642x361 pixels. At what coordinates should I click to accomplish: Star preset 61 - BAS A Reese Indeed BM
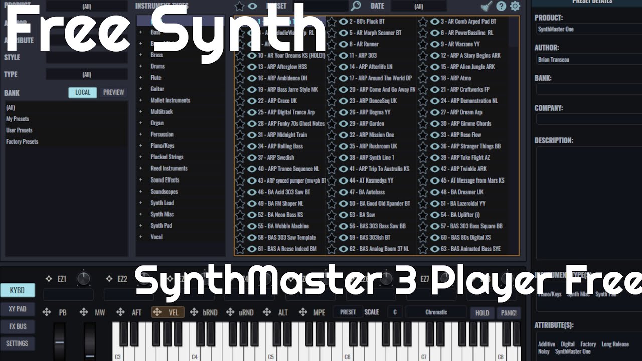[x=240, y=249]
